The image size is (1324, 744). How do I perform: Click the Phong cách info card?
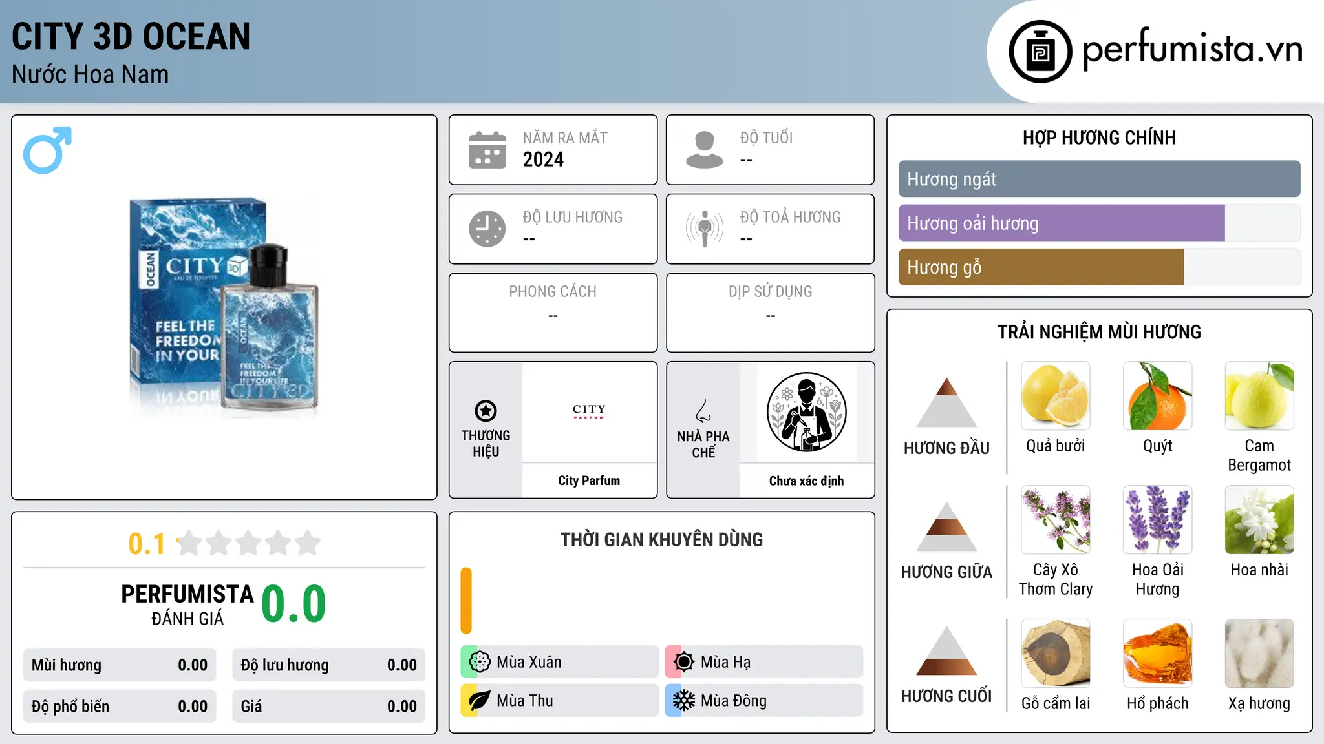tap(553, 313)
